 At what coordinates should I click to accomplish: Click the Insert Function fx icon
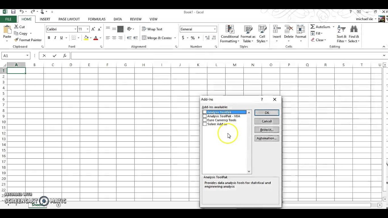pyautogui.click(x=65, y=56)
